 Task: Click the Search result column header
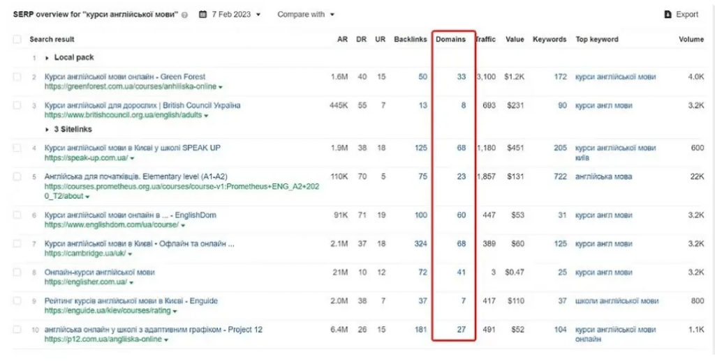tap(52, 39)
